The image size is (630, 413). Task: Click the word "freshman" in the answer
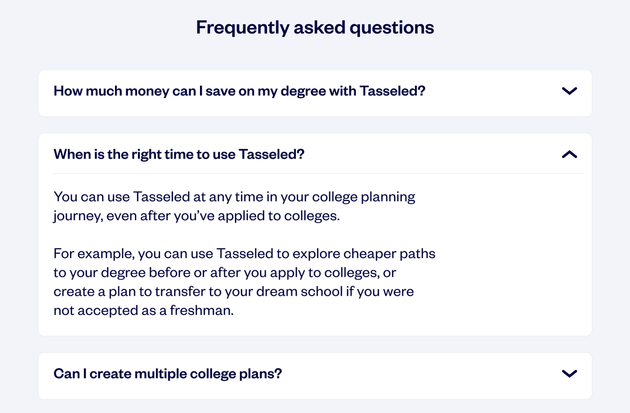pos(207,311)
